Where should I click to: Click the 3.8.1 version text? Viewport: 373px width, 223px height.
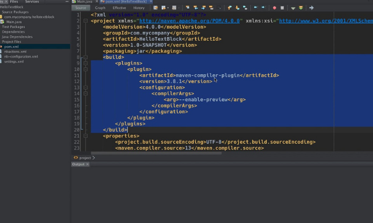(x=174, y=81)
